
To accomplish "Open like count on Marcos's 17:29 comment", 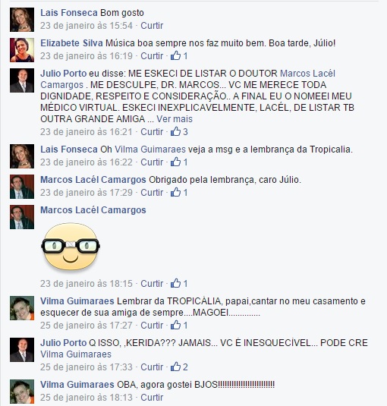I will [179, 192].
